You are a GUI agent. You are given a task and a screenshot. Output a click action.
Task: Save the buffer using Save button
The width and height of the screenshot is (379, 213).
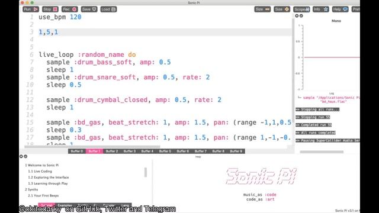[x=89, y=9]
